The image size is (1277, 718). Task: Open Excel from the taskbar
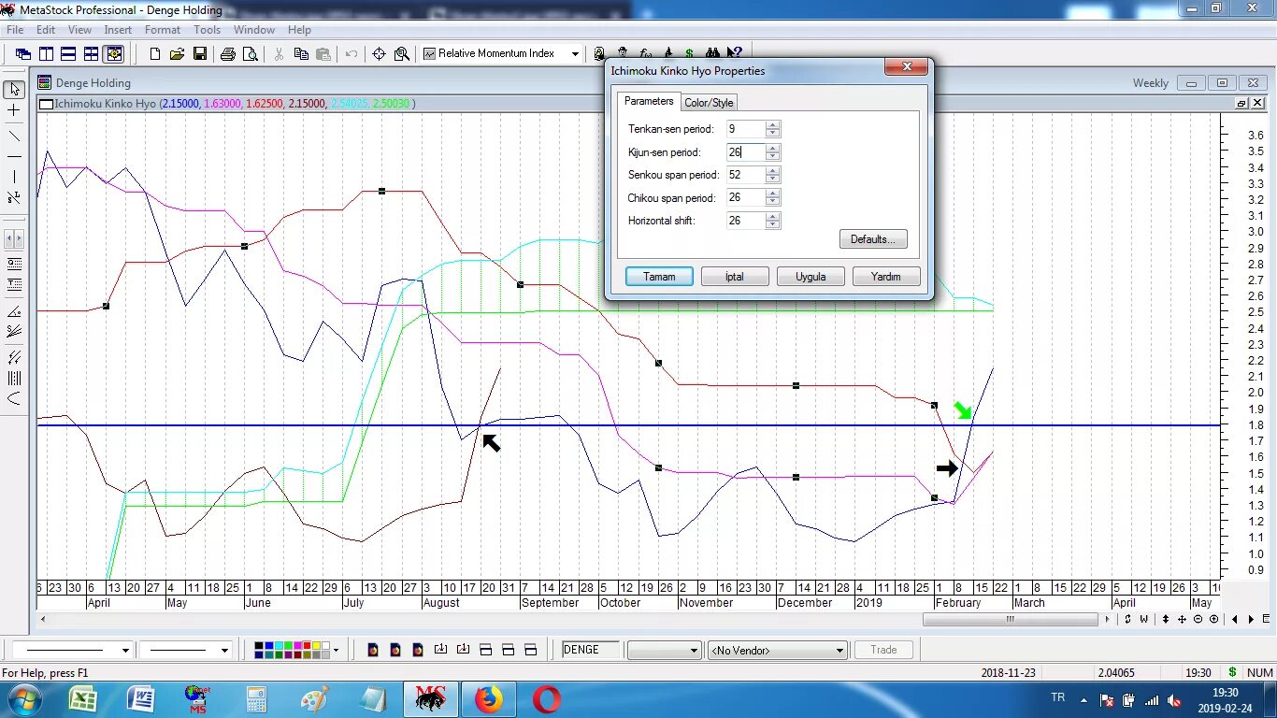tap(83, 699)
